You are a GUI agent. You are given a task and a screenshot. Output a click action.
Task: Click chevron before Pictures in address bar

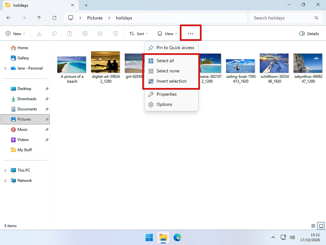coord(80,18)
